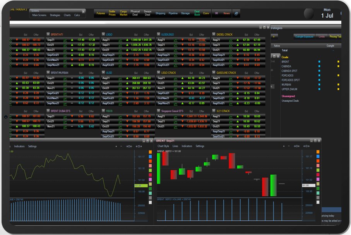Toggle the yellow Outright box for BRENT
This screenshot has height=235, width=351.
point(338,61)
